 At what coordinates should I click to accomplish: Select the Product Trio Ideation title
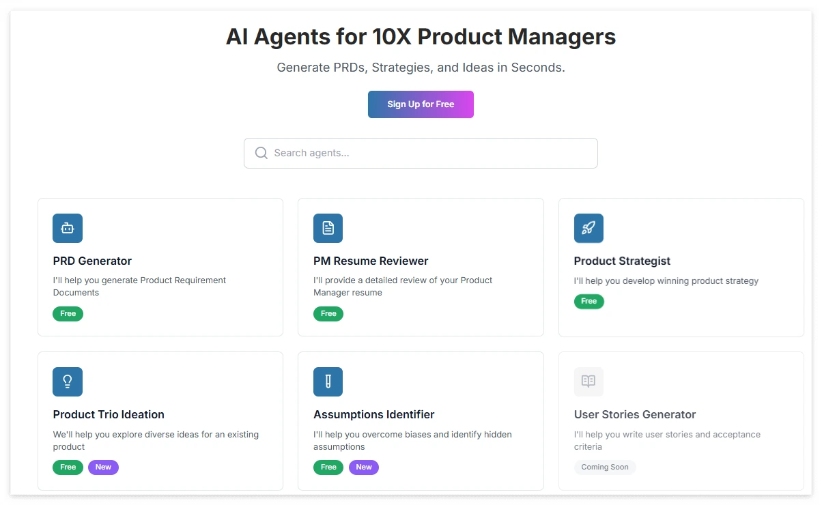coord(109,414)
